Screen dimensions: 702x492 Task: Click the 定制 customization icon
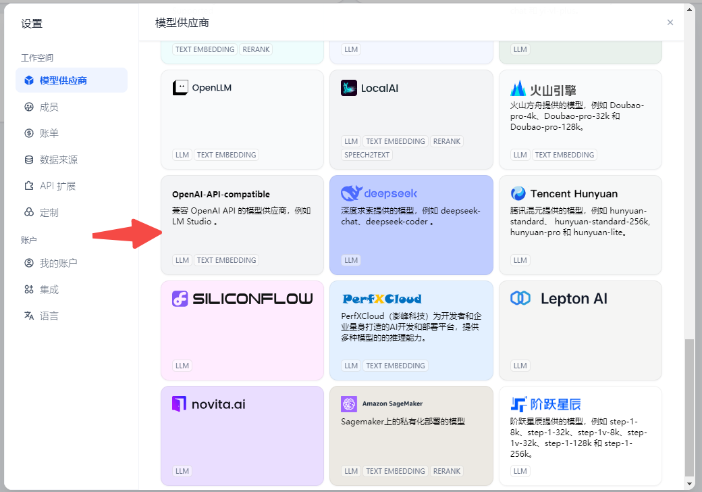pyautogui.click(x=29, y=212)
